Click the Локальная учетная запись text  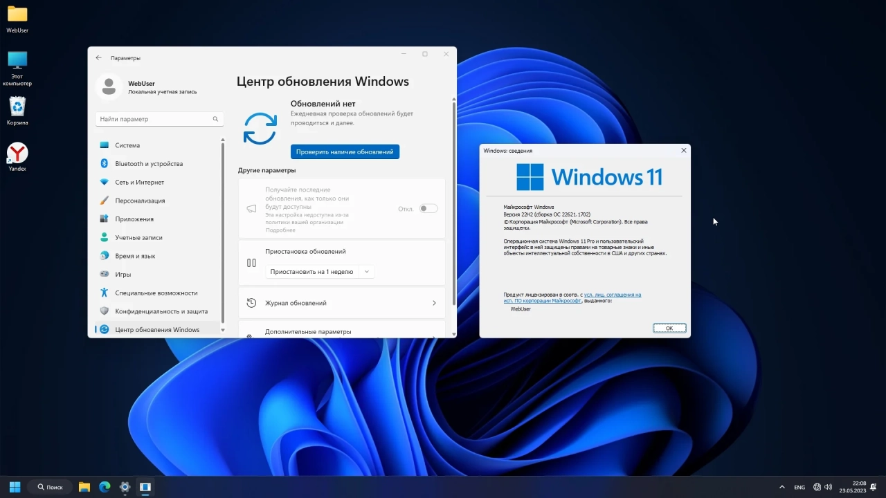tap(163, 91)
